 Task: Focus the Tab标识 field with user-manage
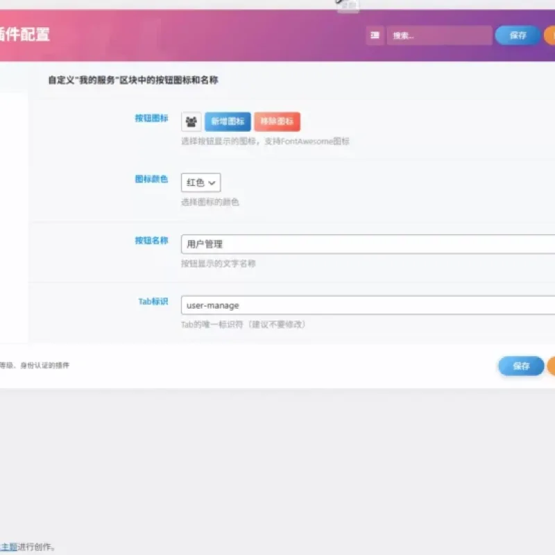tap(368, 305)
